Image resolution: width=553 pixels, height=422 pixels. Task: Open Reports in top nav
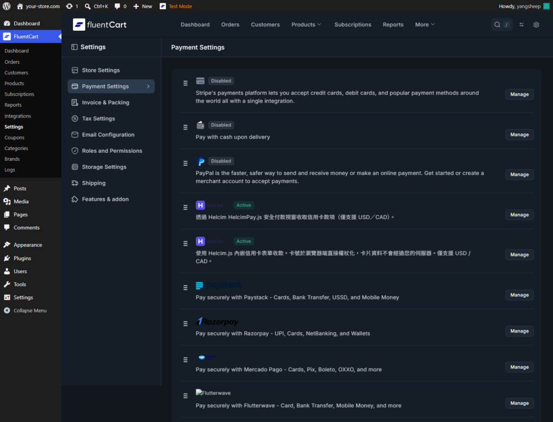tap(393, 25)
